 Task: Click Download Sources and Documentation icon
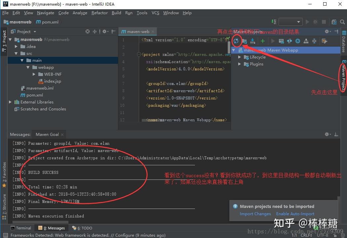pos(252,41)
